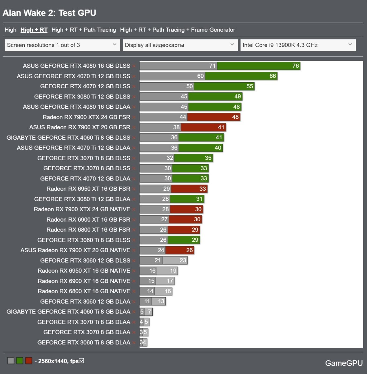Screen dimensions: 367x374
Task: Remove ASUS Radeon RX 7900 XT 20 GB NATIVE via x
Action: pyautogui.click(x=134, y=251)
